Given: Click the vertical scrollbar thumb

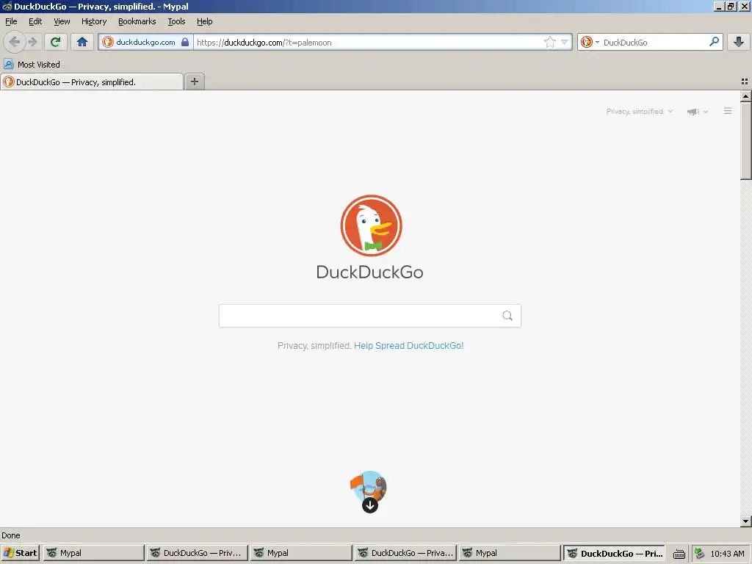Looking at the screenshot, I should tap(746, 140).
